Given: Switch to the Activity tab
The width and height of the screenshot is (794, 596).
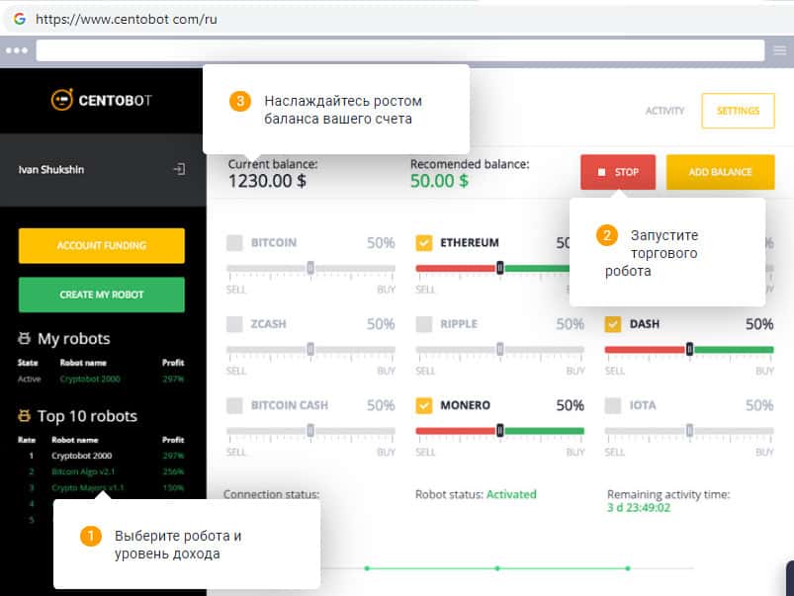Looking at the screenshot, I should pyautogui.click(x=664, y=111).
